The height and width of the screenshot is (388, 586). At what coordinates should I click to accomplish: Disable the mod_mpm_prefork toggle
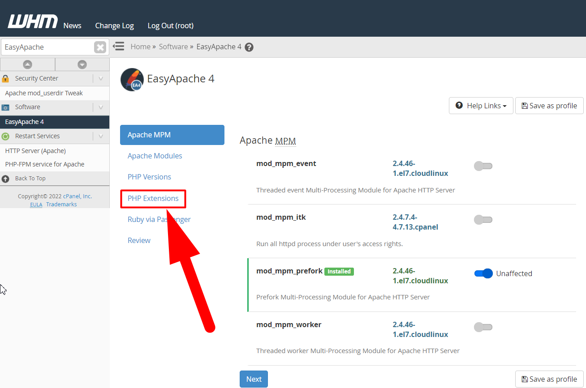click(x=483, y=273)
